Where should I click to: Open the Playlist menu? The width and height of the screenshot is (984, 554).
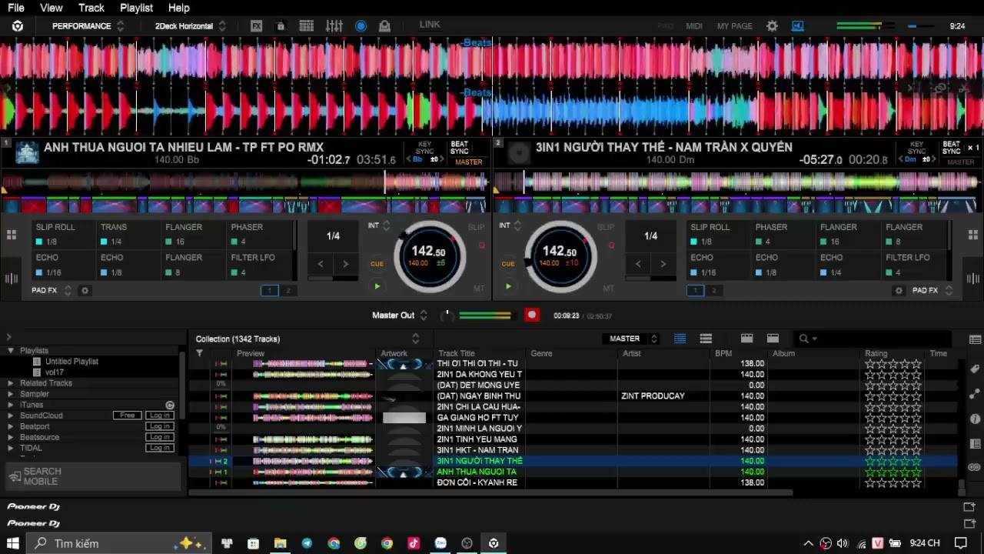tap(137, 8)
